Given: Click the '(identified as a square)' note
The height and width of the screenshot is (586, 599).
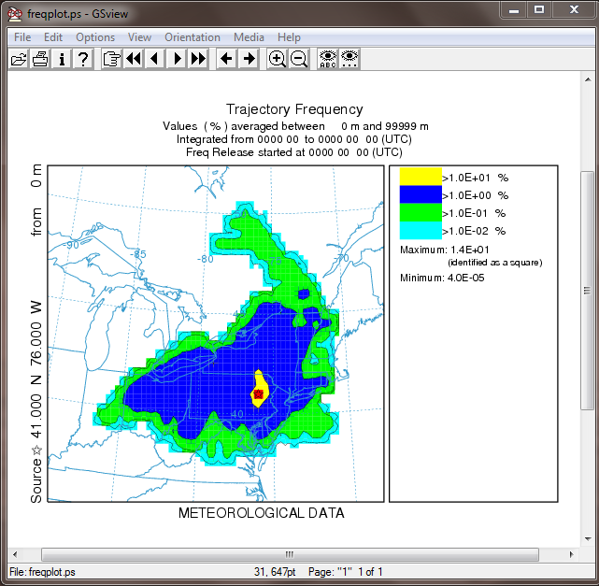Looking at the screenshot, I should point(495,263).
